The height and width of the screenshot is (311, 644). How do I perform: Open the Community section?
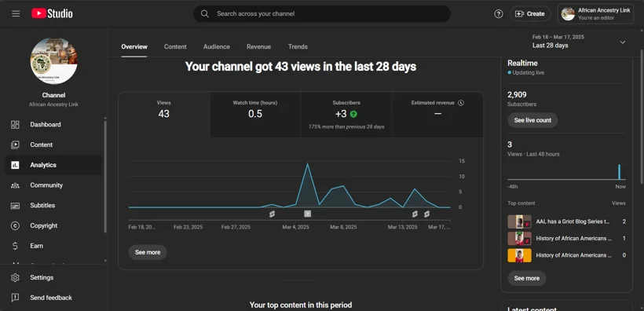(x=53, y=185)
